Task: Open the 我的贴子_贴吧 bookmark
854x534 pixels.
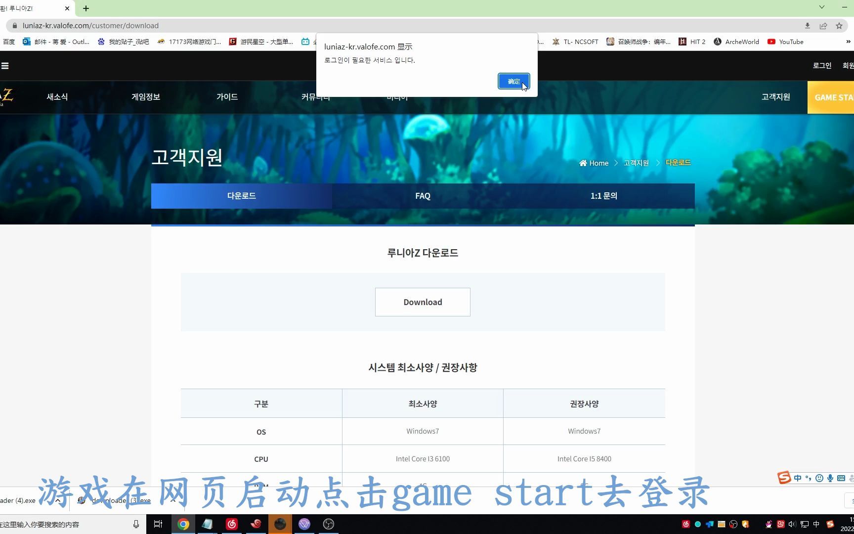Action: click(x=124, y=42)
